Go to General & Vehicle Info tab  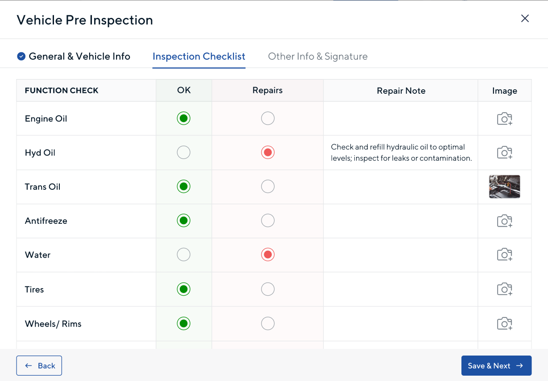[x=79, y=56]
